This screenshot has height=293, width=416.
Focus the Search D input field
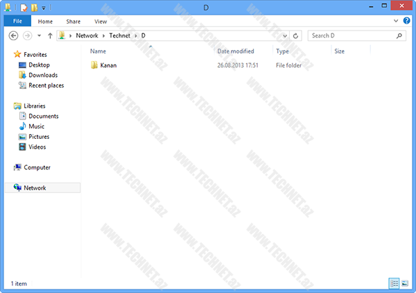(x=356, y=35)
